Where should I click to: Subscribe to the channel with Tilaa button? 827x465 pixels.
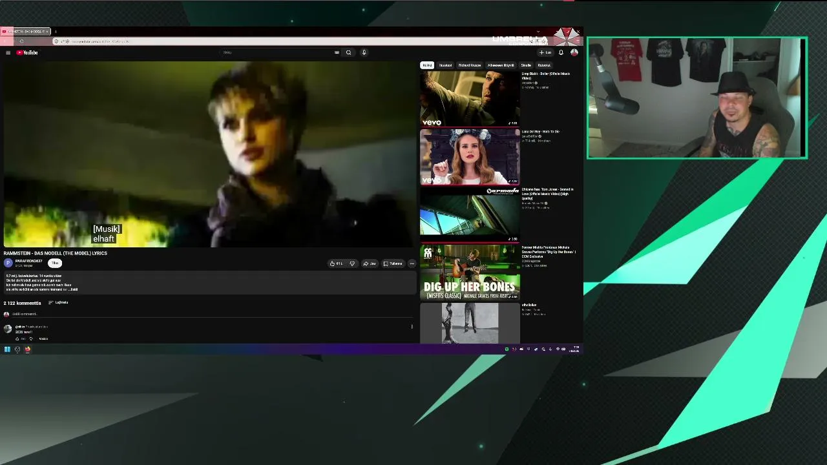pos(55,263)
